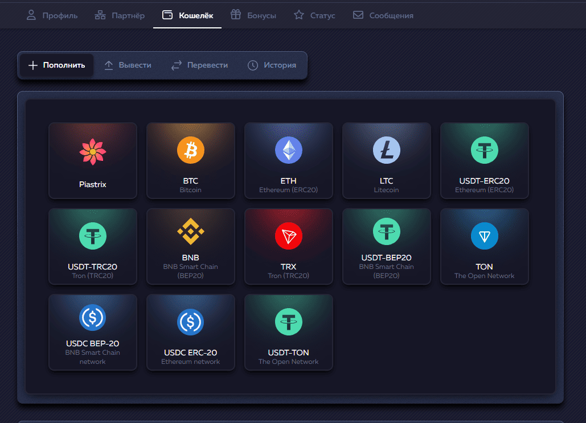Select the blue TON icon
Viewport: 586px width, 423px height.
(484, 236)
